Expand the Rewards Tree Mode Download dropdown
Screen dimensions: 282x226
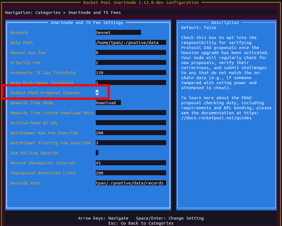click(108, 103)
